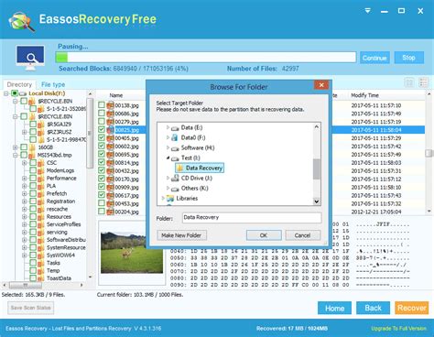Click the Folder name input field

tap(252, 218)
